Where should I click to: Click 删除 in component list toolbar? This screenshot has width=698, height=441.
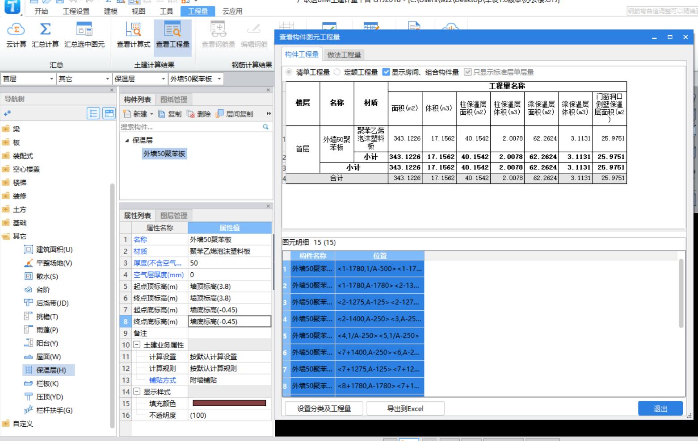coord(199,114)
